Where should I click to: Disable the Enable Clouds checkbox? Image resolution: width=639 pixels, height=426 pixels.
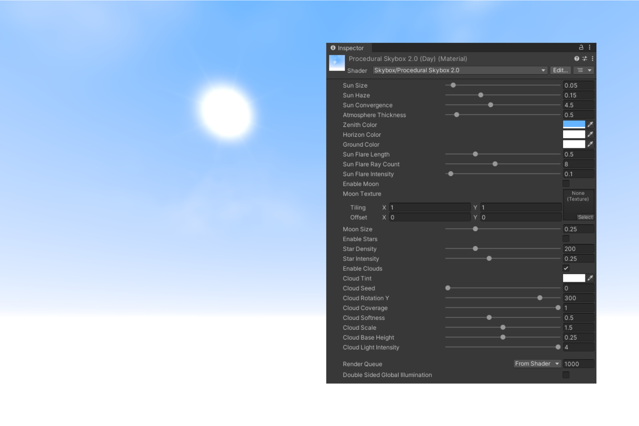pyautogui.click(x=566, y=268)
